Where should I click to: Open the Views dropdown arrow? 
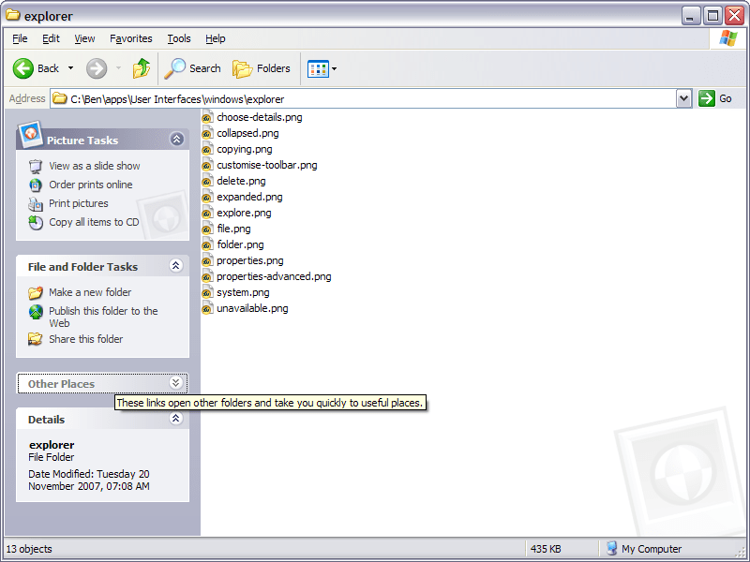coord(334,68)
